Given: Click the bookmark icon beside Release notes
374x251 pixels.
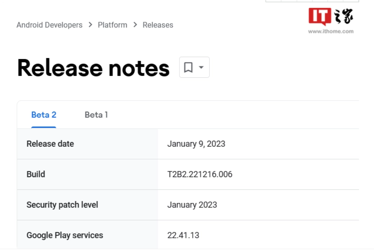Looking at the screenshot, I should click(188, 67).
